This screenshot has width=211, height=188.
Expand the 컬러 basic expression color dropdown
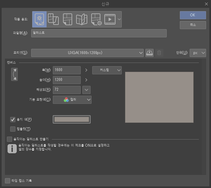tap(72, 100)
